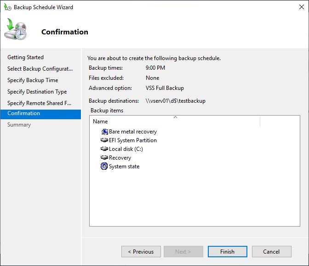Open the Select Backup Configuration step

point(40,69)
